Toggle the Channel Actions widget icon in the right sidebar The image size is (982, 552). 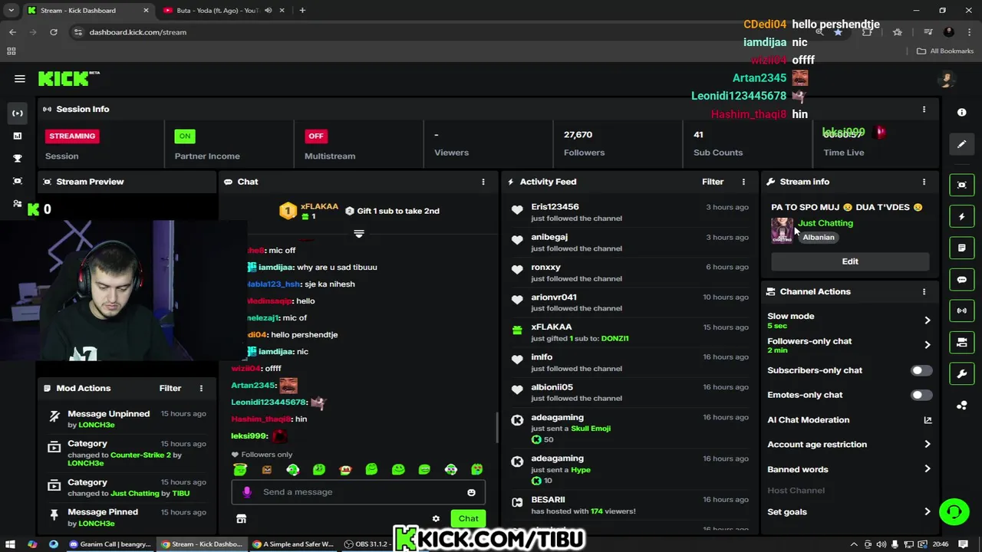pyautogui.click(x=962, y=342)
